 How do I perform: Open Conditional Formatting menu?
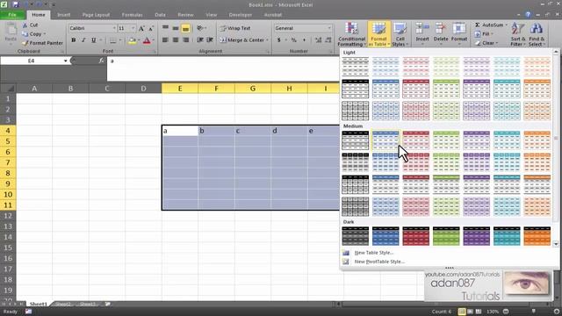(x=351, y=34)
